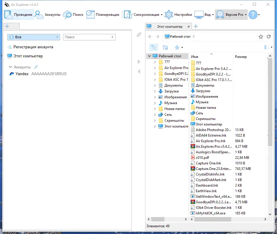
Task: Open the Поиск search tool
Action: (x=73, y=15)
